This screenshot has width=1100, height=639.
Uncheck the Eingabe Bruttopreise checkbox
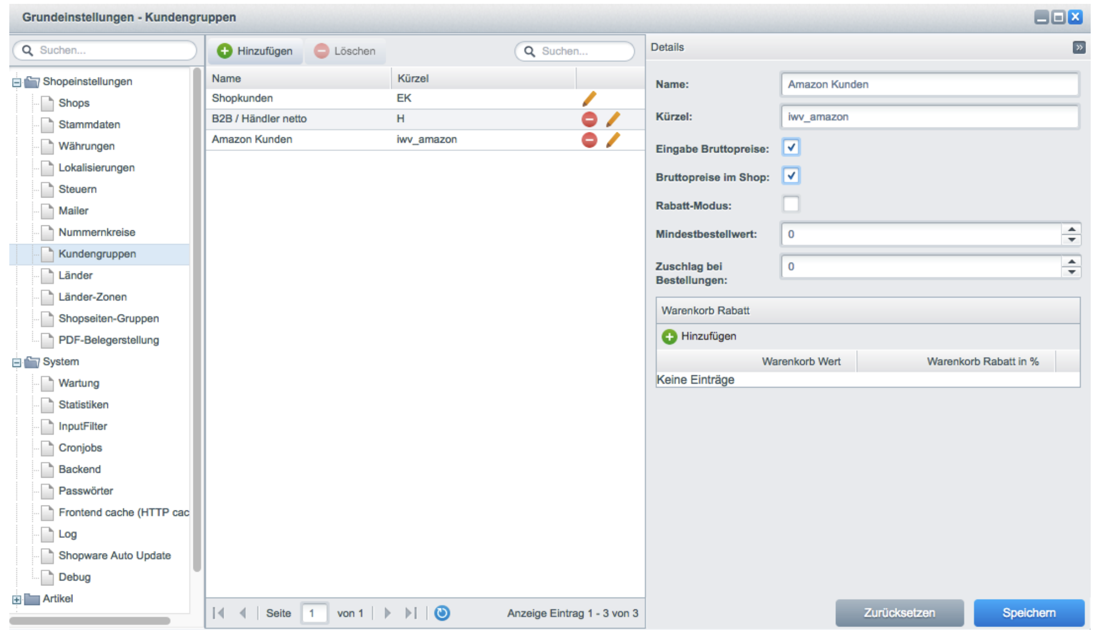pyautogui.click(x=790, y=148)
